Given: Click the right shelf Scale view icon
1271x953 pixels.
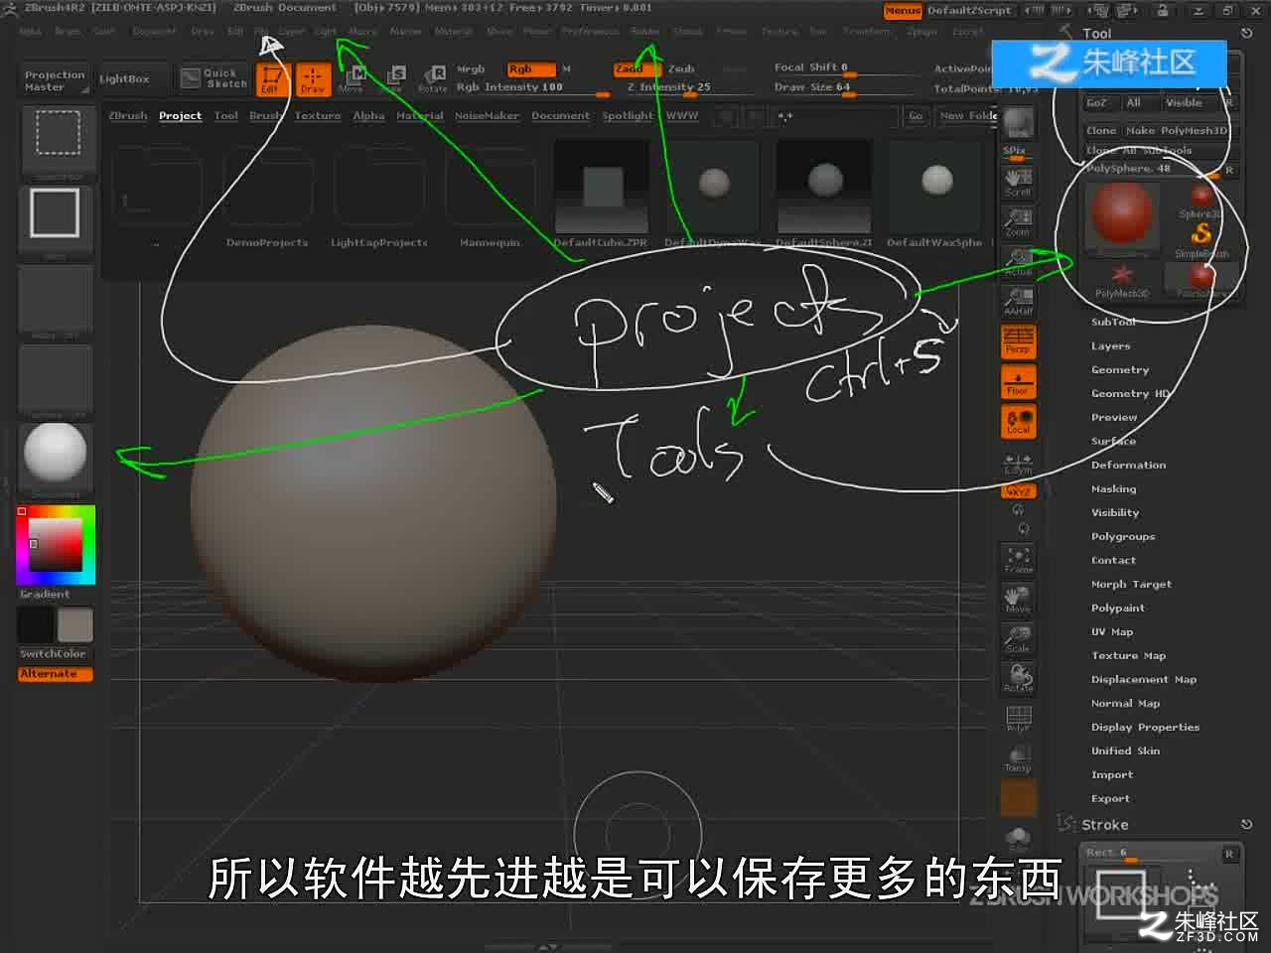Looking at the screenshot, I should tap(1018, 639).
